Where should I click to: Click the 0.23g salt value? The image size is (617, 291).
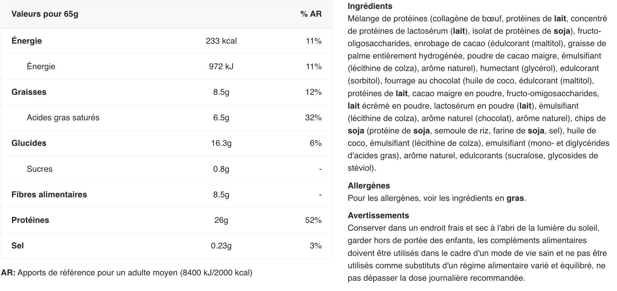pos(221,246)
